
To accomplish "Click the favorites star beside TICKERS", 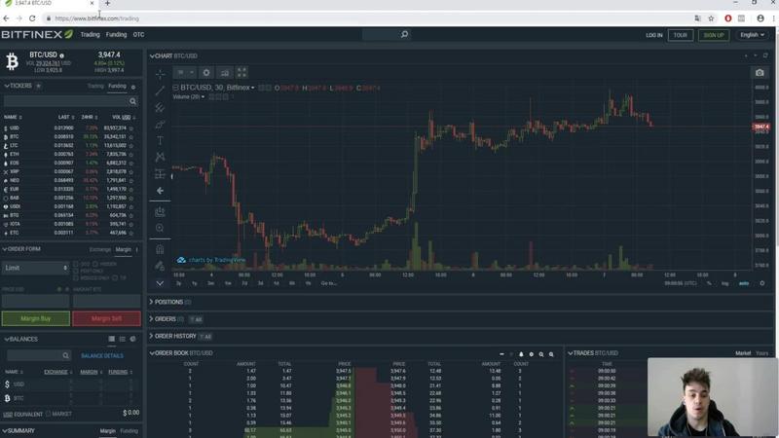I will click(x=38, y=86).
